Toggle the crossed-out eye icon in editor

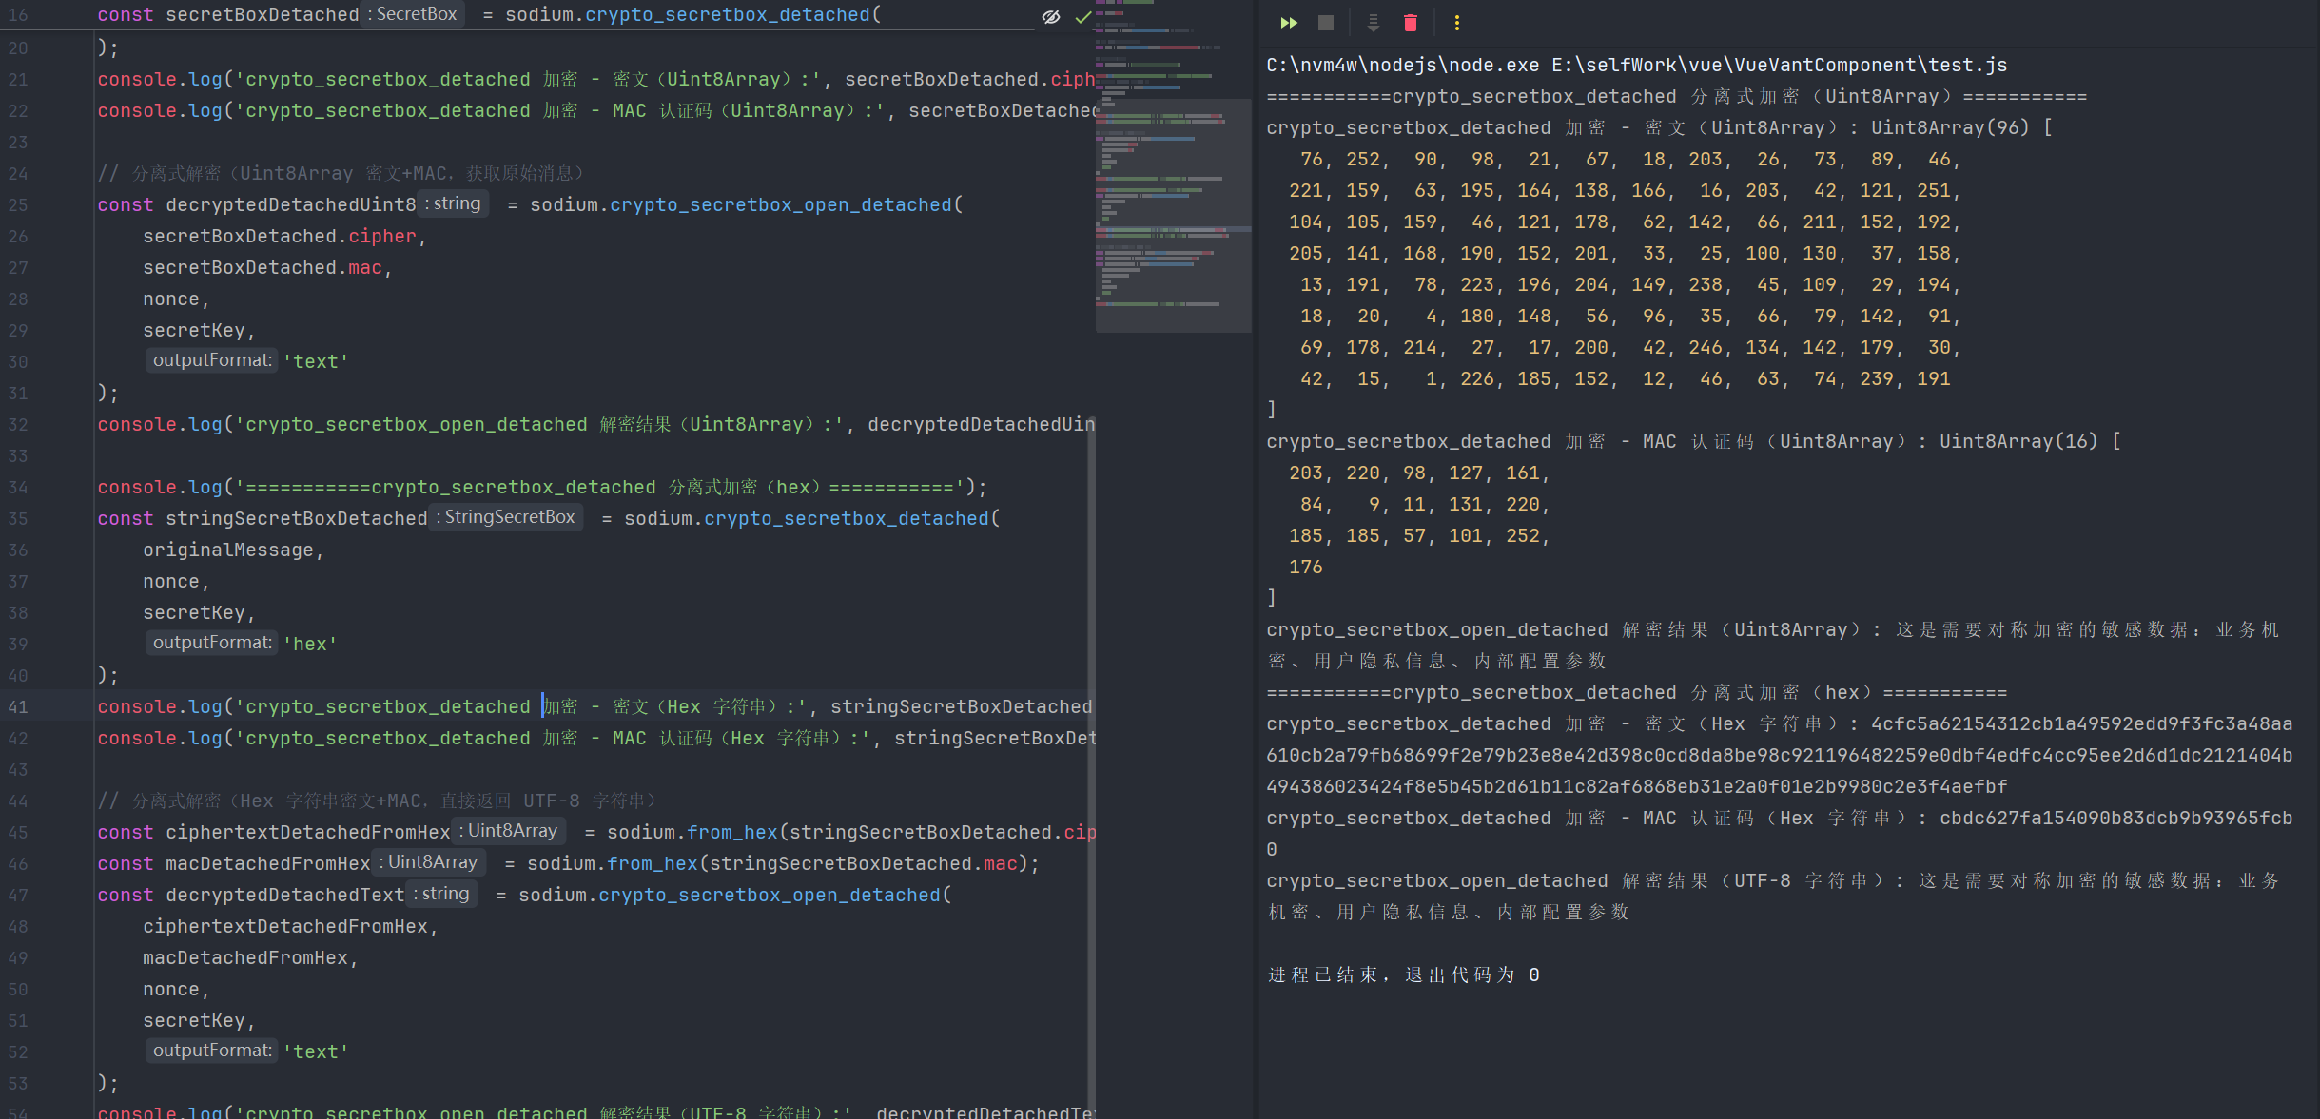[1051, 17]
